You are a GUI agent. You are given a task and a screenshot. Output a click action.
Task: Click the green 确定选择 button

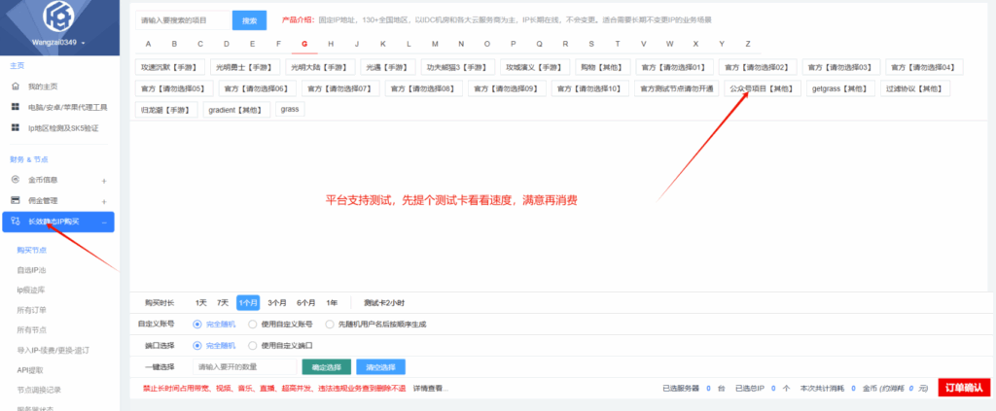click(327, 366)
